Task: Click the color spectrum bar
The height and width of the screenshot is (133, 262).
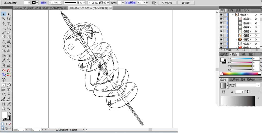Action: coord(241,74)
